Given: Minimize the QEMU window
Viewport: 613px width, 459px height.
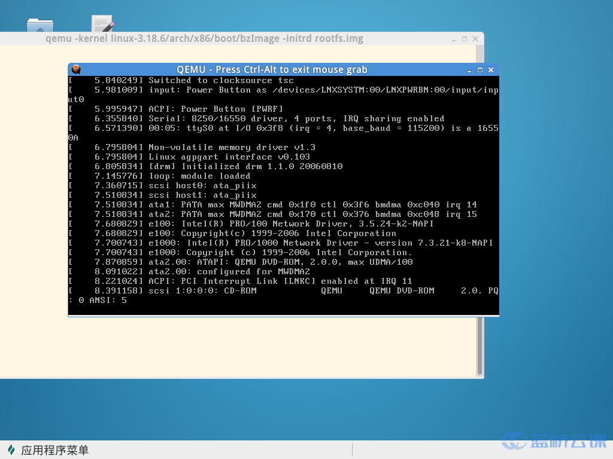Looking at the screenshot, I should [x=469, y=70].
